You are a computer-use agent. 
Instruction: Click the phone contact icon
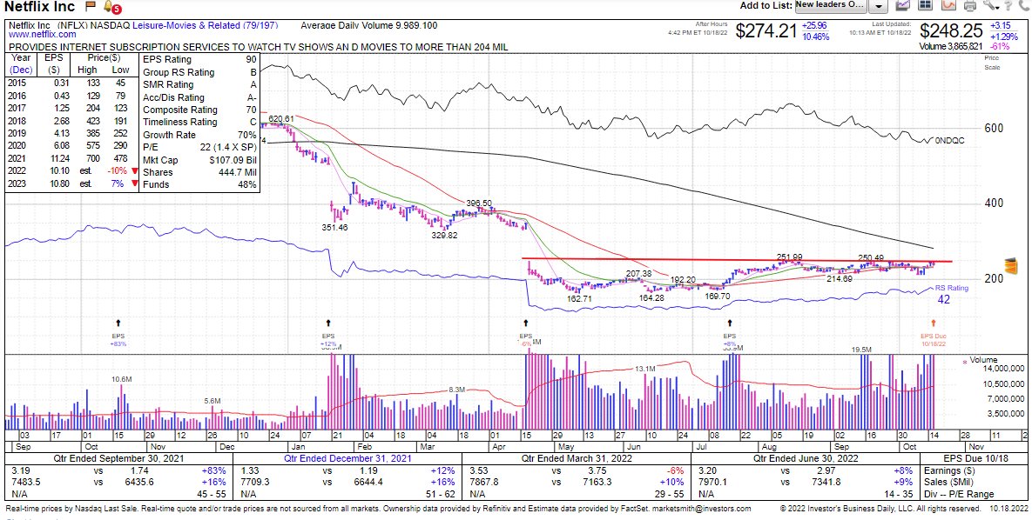tap(1023, 5)
